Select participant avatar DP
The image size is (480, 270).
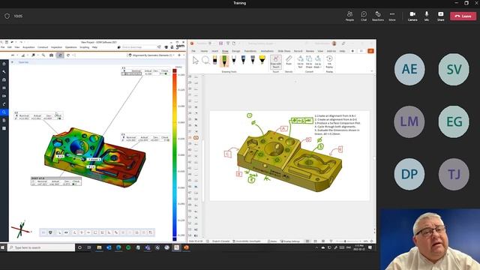pos(409,175)
